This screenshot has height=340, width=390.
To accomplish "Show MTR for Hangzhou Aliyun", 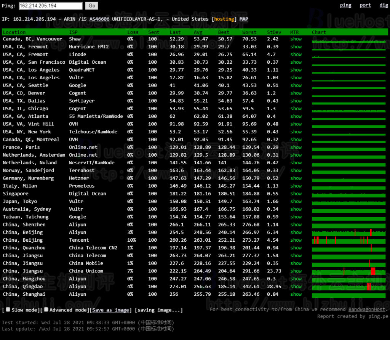I will pyautogui.click(x=296, y=279).
